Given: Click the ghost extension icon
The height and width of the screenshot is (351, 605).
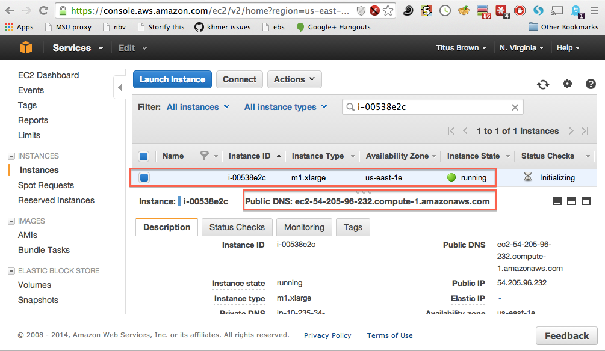Looking at the screenshot, I should click(577, 11).
